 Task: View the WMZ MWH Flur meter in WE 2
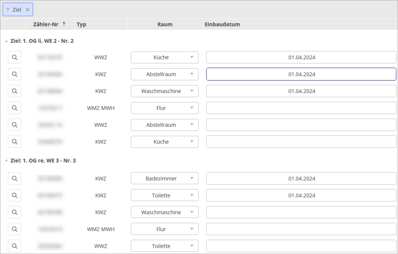click(14, 108)
